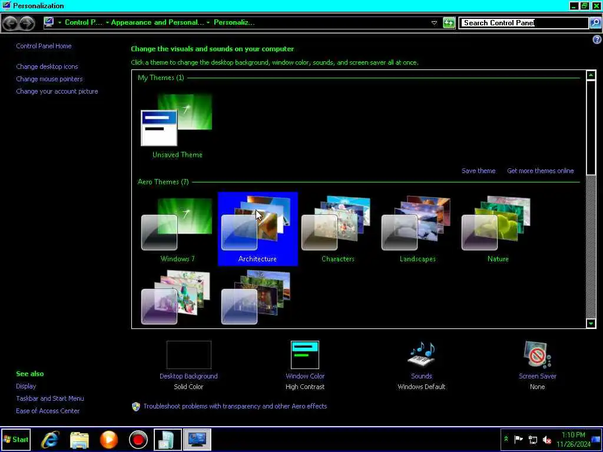Image resolution: width=603 pixels, height=452 pixels.
Task: Click the Save theme link
Action: (x=478, y=171)
